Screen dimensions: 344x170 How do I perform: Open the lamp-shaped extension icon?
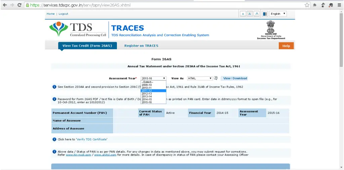(323, 5)
